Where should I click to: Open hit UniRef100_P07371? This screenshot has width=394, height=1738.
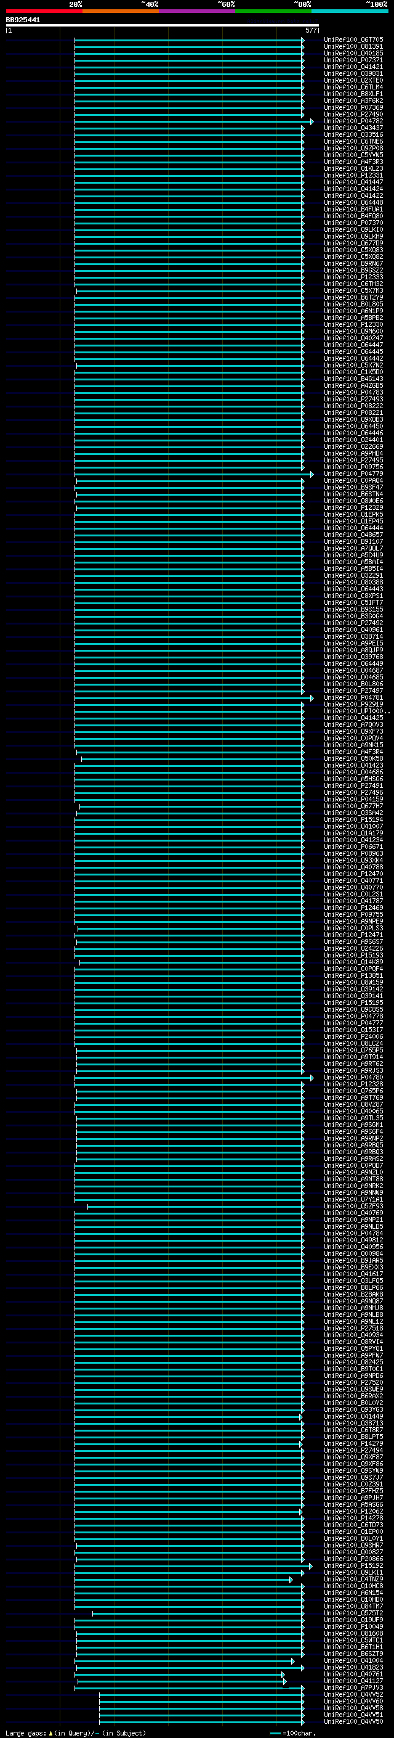(x=353, y=60)
